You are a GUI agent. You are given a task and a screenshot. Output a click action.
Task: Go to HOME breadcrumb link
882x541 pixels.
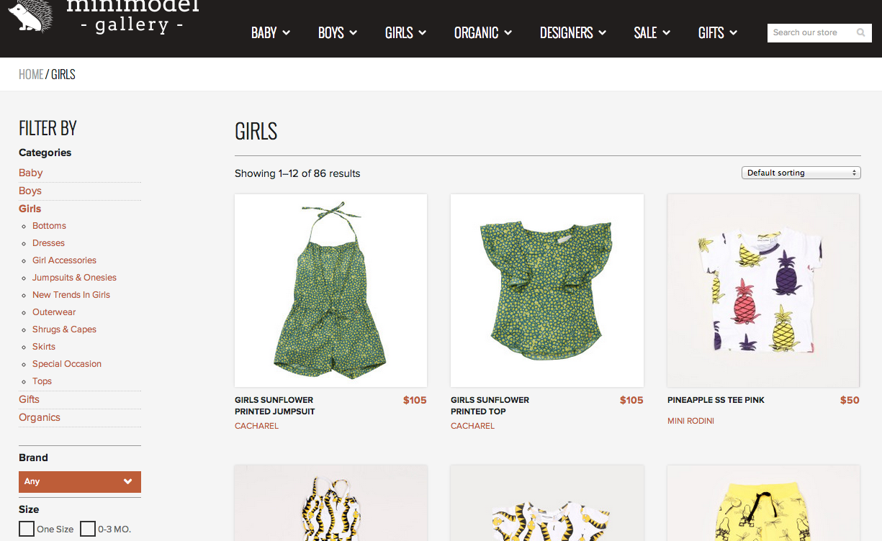point(31,74)
